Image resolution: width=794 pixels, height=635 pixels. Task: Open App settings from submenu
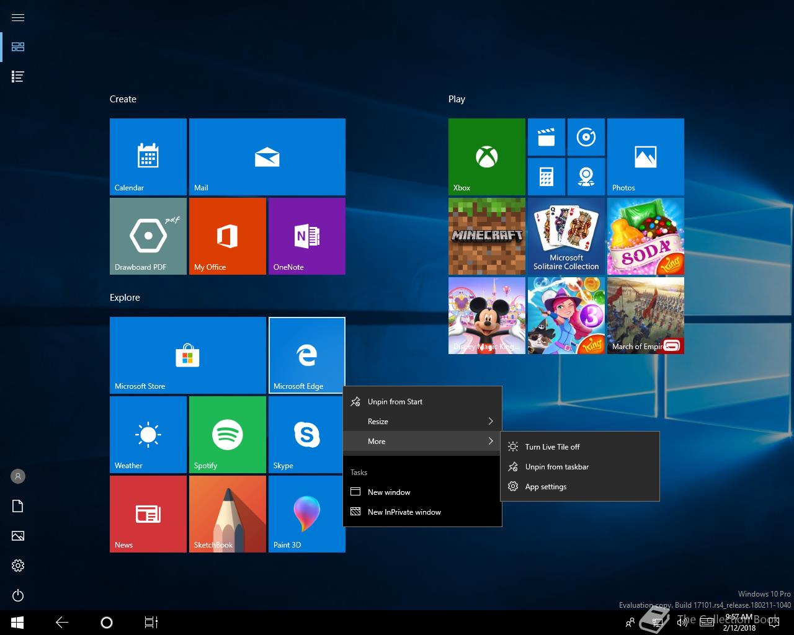(x=579, y=487)
